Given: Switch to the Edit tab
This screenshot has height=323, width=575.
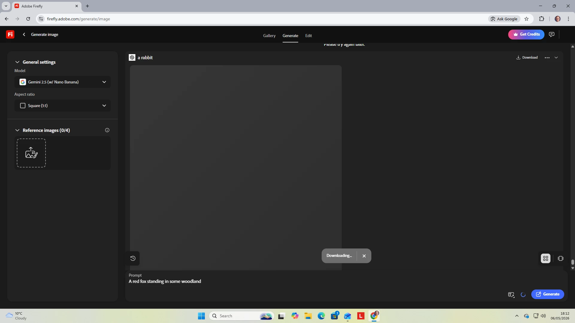Looking at the screenshot, I should tap(308, 36).
